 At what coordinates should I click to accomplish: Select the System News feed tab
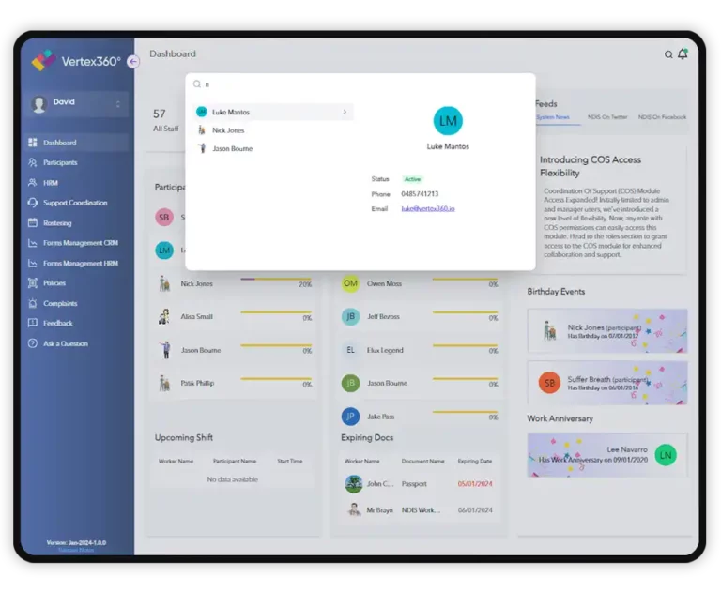554,117
